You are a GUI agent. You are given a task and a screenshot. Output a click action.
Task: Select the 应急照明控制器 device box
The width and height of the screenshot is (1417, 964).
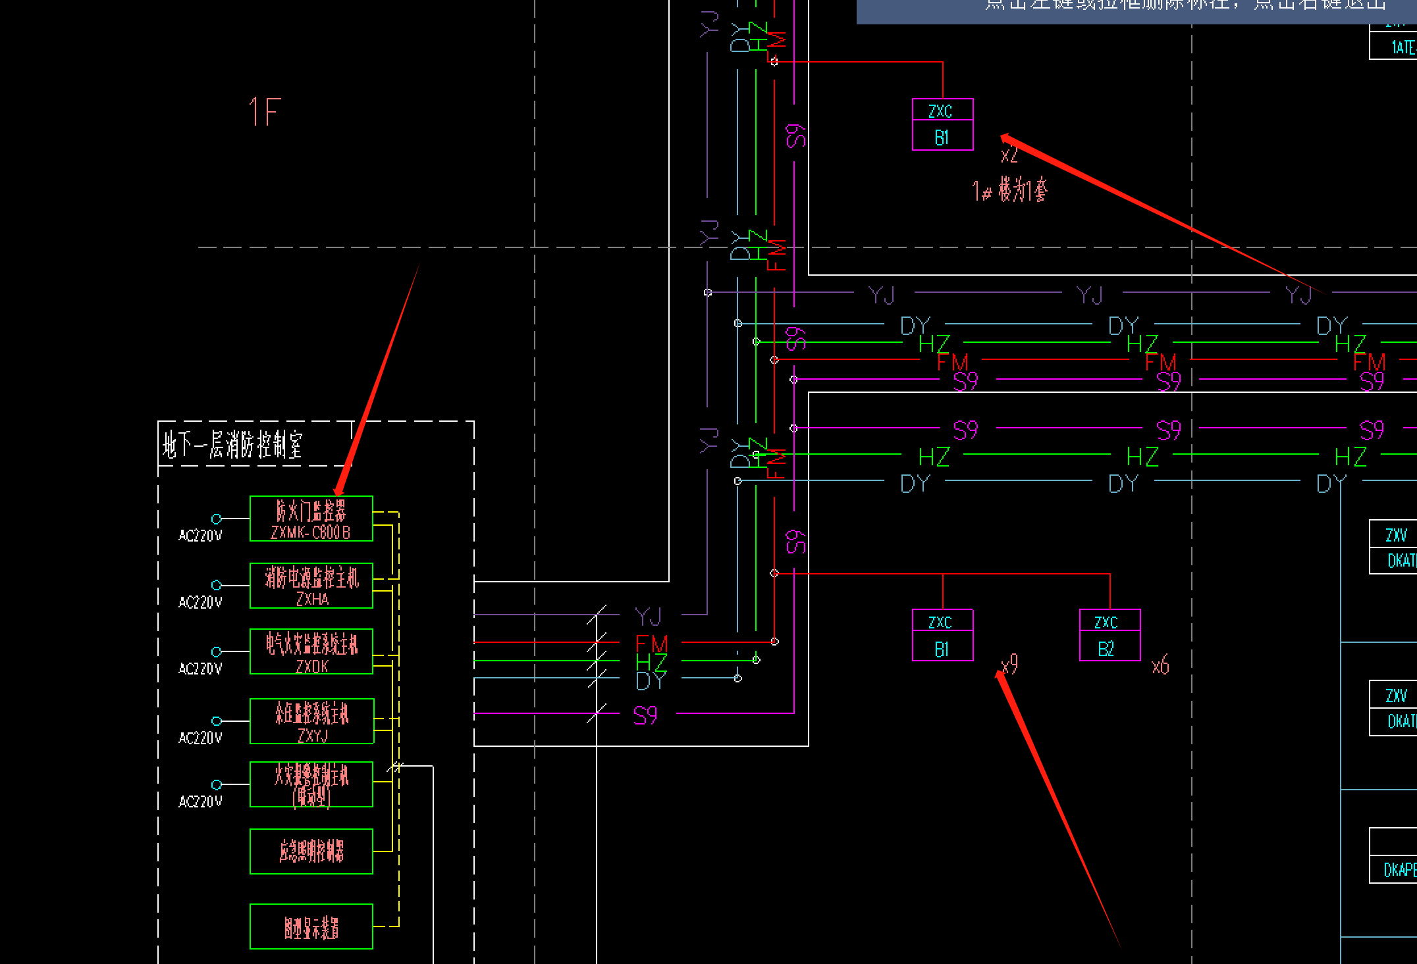point(311,851)
